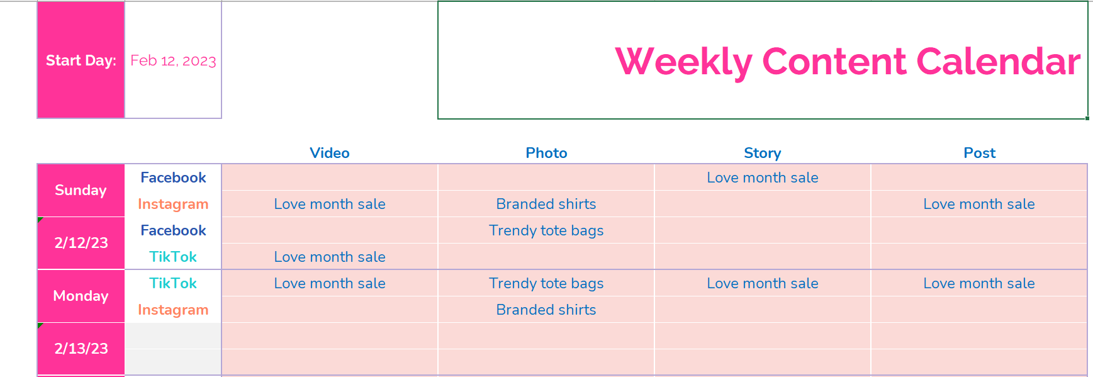
Task: Select the Start Day label cell
Action: (x=81, y=60)
